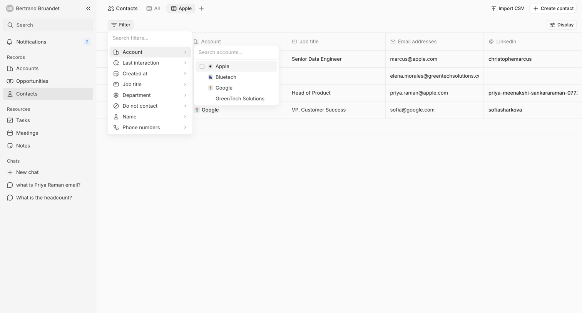Click the Job title column header
Viewport: 582px width, 313px height.
(336, 42)
